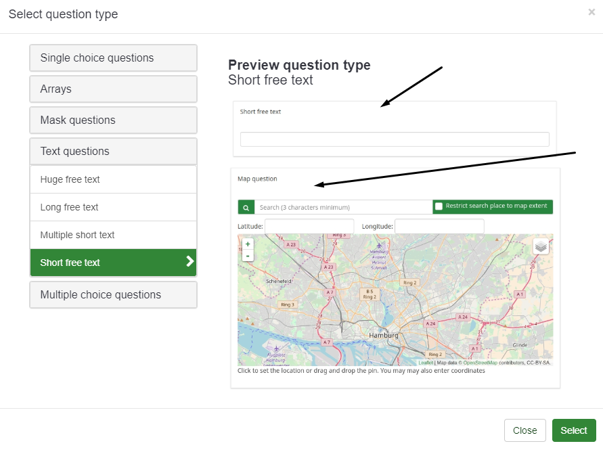Screen dimensions: 603x450
Task: Select Huge free text type
Action: 113,179
